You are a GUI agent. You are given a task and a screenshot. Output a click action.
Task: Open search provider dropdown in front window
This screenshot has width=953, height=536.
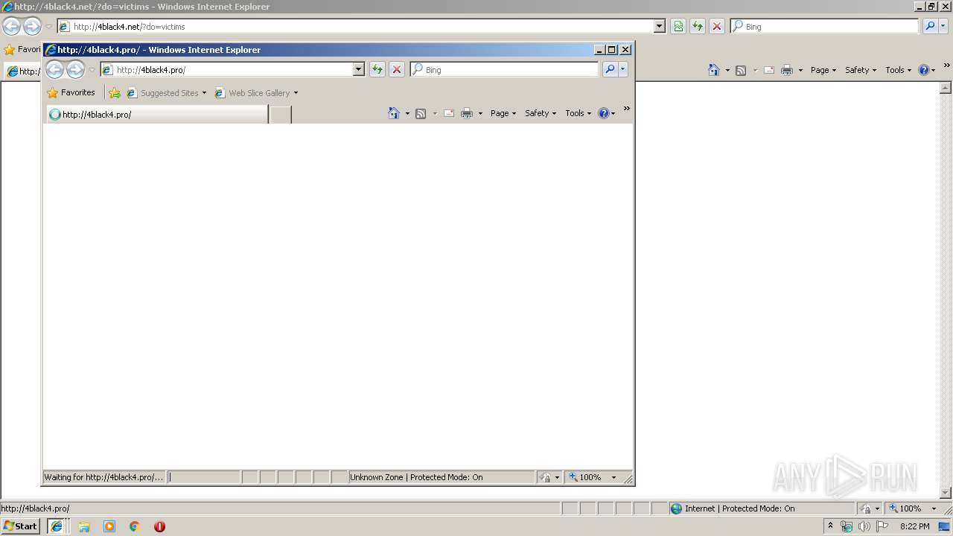pyautogui.click(x=623, y=69)
